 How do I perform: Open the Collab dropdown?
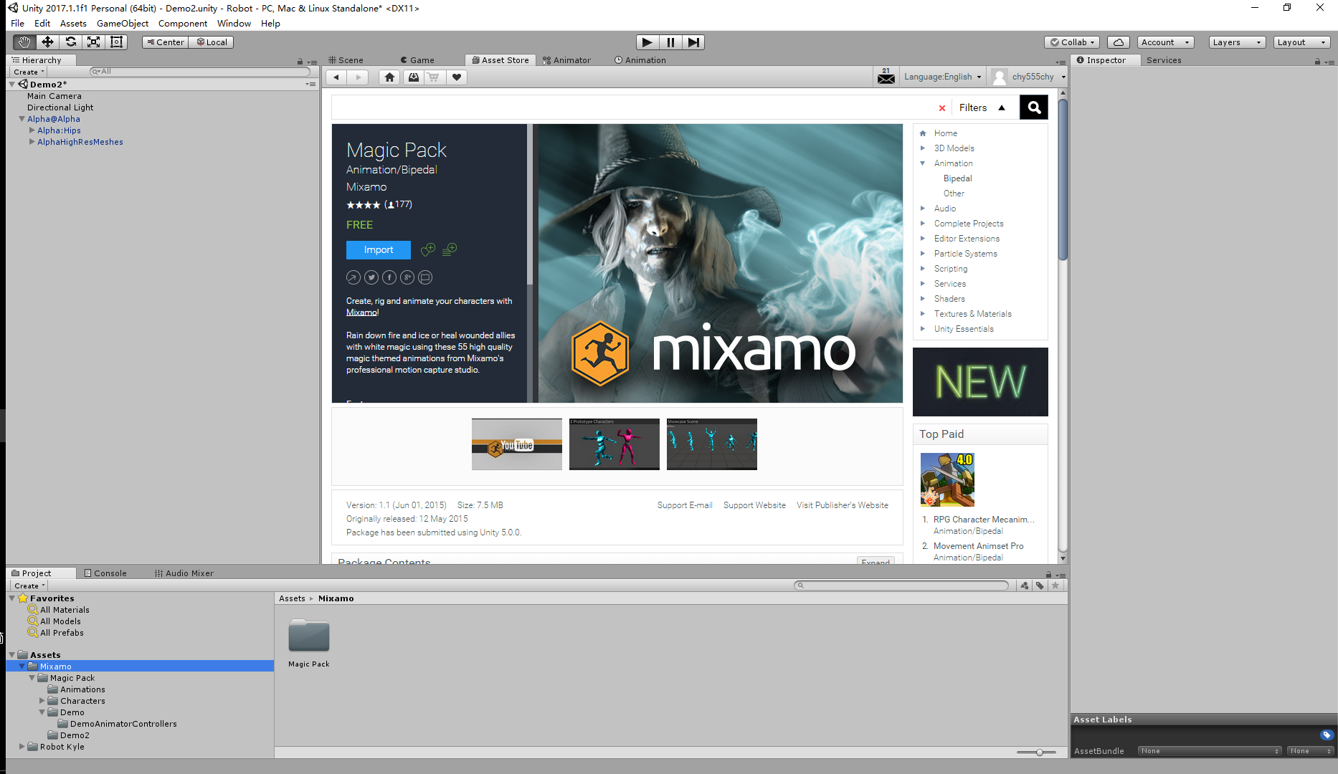click(x=1072, y=42)
